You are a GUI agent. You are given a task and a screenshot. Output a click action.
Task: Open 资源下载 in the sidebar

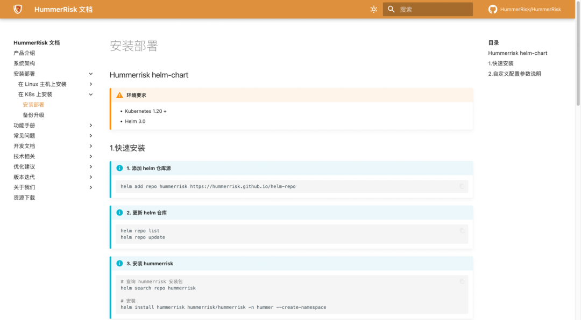click(x=24, y=198)
